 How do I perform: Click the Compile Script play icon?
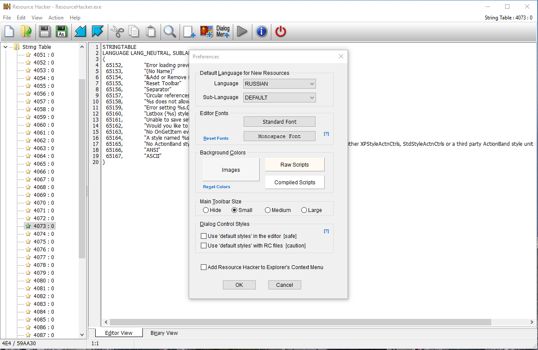click(x=242, y=31)
